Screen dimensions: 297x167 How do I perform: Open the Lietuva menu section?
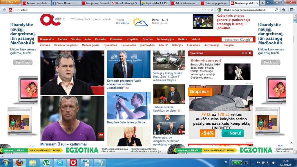tap(62, 39)
